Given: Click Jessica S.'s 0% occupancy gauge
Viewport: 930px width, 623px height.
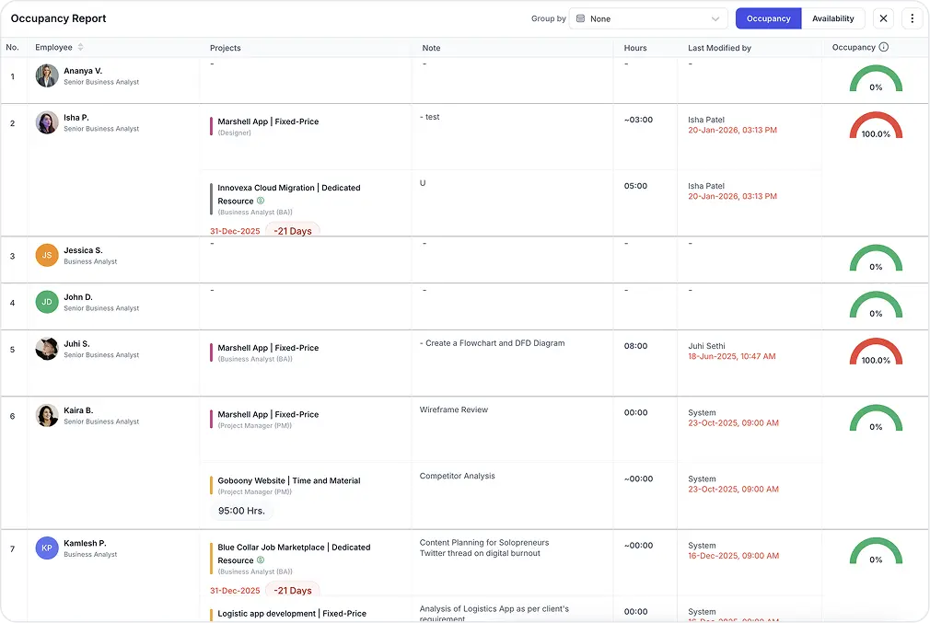Looking at the screenshot, I should (876, 259).
